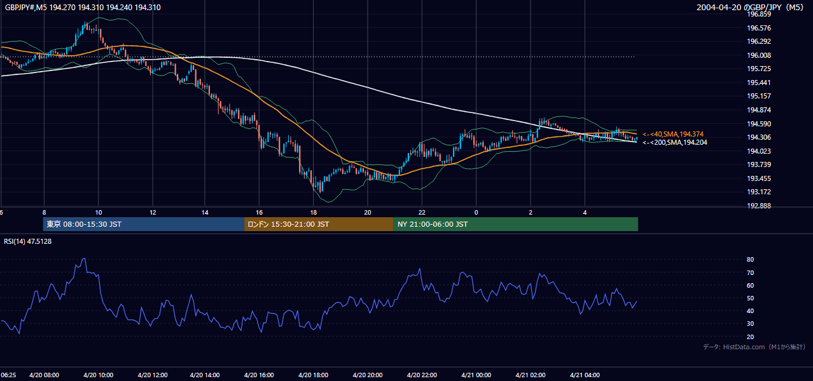
Task: Click the 4/20 16:00 time axis label
Action: [260, 375]
